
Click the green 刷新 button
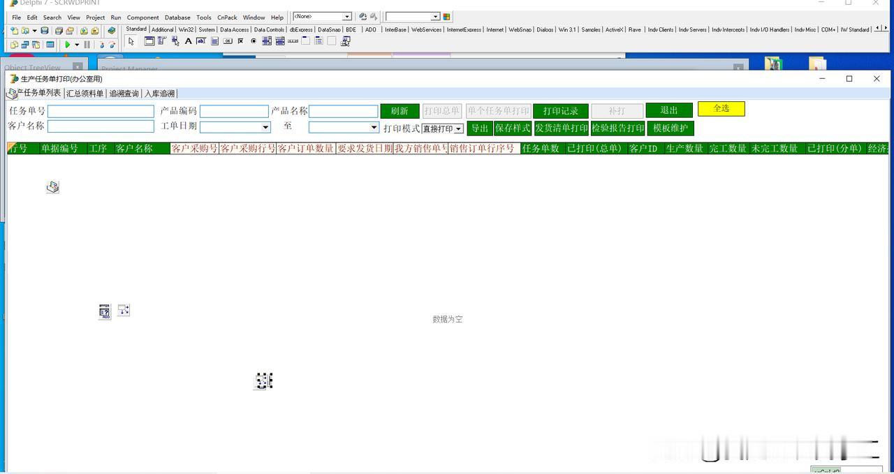click(x=400, y=111)
